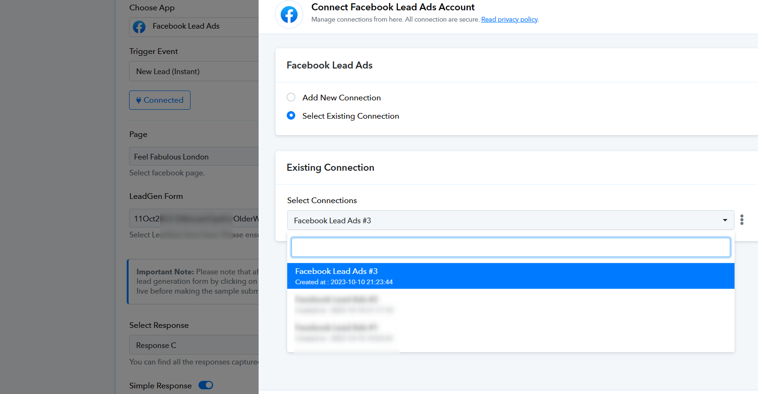
Task: Open the Choose App dropdown showing Facebook Lead Ads
Action: 194,27
